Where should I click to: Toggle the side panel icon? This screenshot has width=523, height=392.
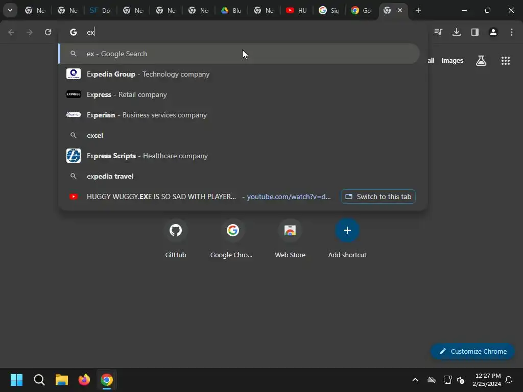coord(475,32)
